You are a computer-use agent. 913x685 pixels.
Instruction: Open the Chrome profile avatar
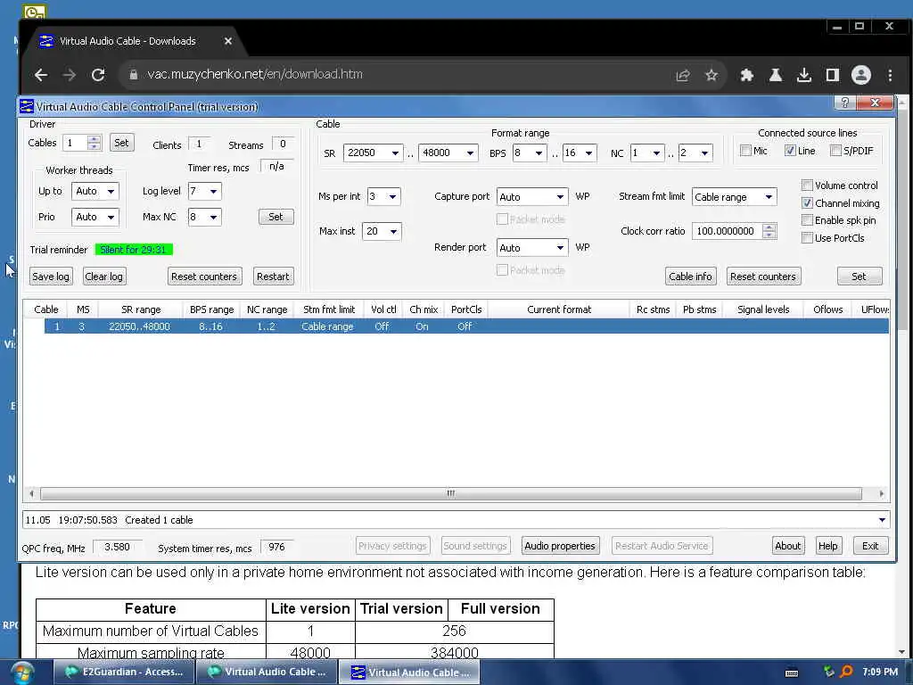click(861, 75)
